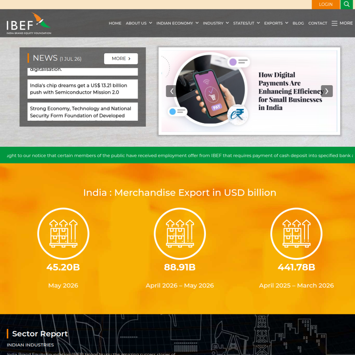The image size is (355, 355).
Task: Click the export icon above 88.91B
Action: [x=180, y=234]
